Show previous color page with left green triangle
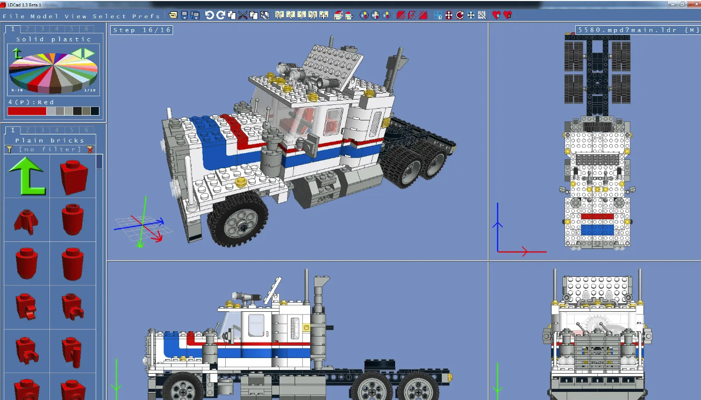This screenshot has height=400, width=701. (77, 53)
